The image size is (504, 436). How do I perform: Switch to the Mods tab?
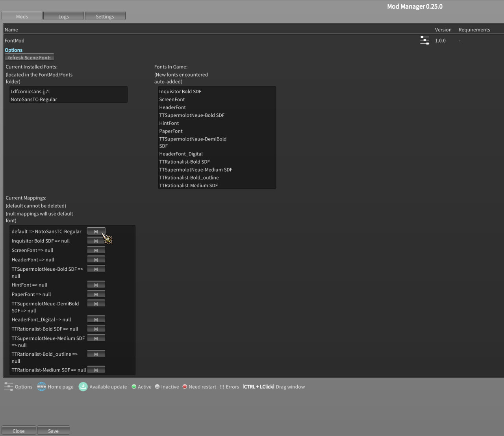22,16
